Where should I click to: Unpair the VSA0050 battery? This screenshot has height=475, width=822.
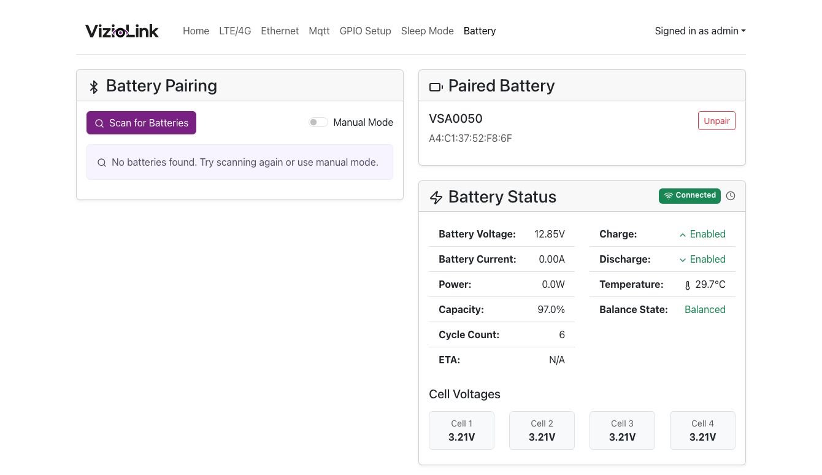716,121
